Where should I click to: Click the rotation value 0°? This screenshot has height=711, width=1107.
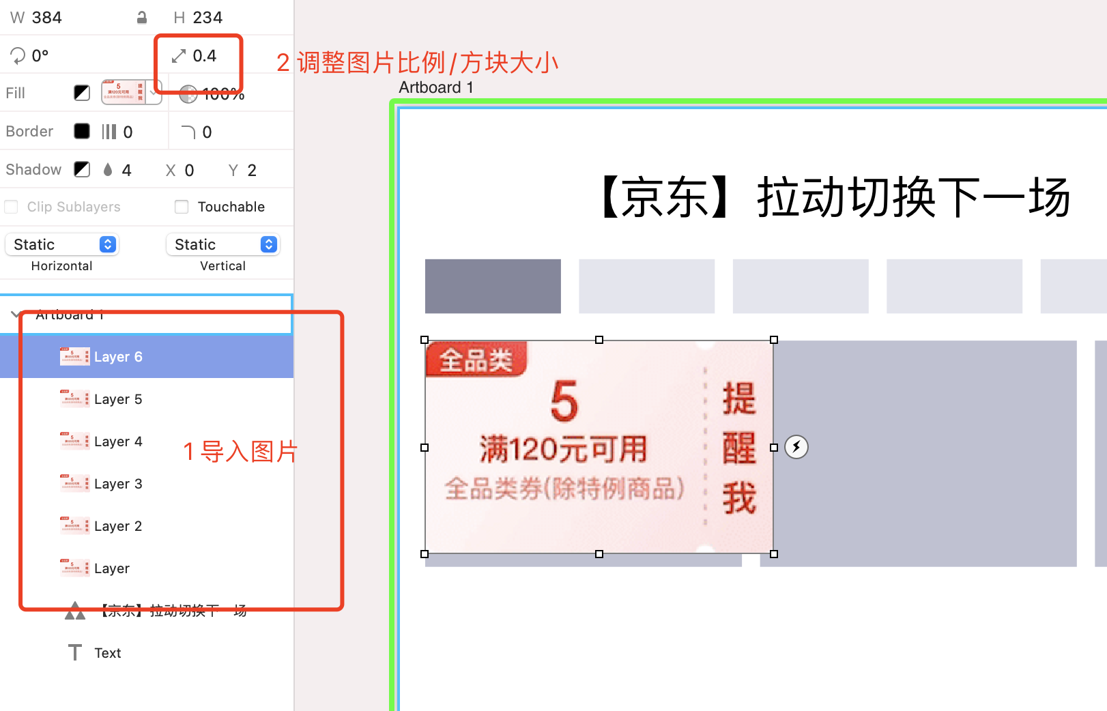point(40,56)
